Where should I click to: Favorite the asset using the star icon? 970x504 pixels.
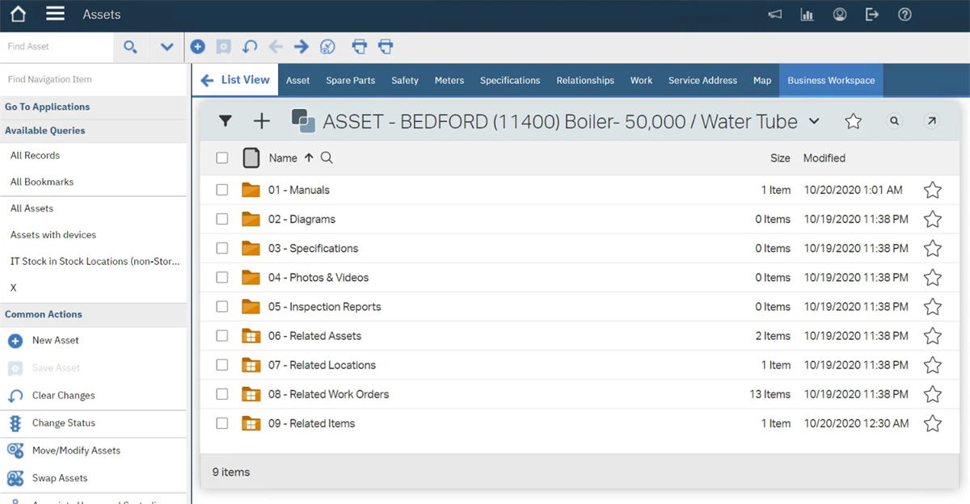pyautogui.click(x=853, y=120)
